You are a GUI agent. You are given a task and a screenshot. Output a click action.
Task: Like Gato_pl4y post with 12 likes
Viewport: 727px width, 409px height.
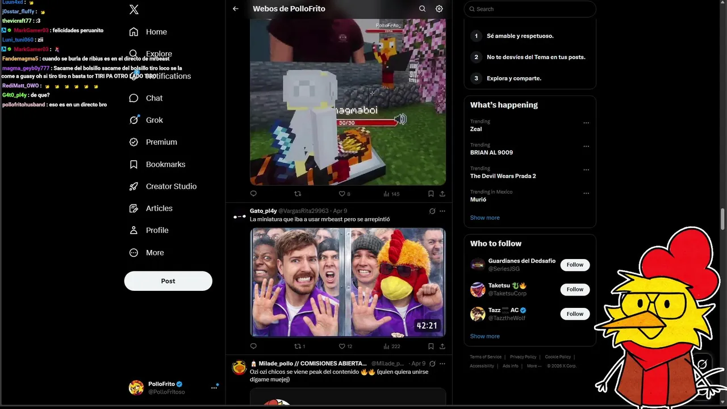[345, 346]
